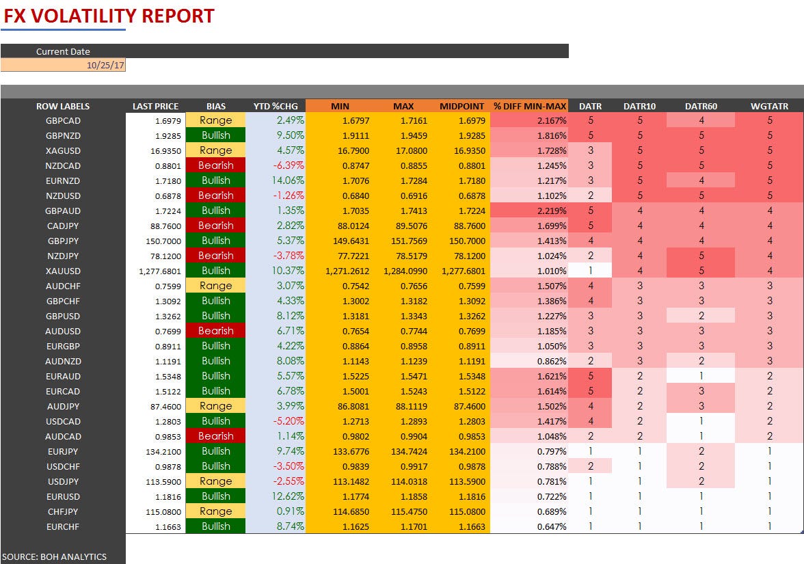Image resolution: width=804 pixels, height=564 pixels.
Task: Select the GBPJPY row label
Action: (x=63, y=241)
